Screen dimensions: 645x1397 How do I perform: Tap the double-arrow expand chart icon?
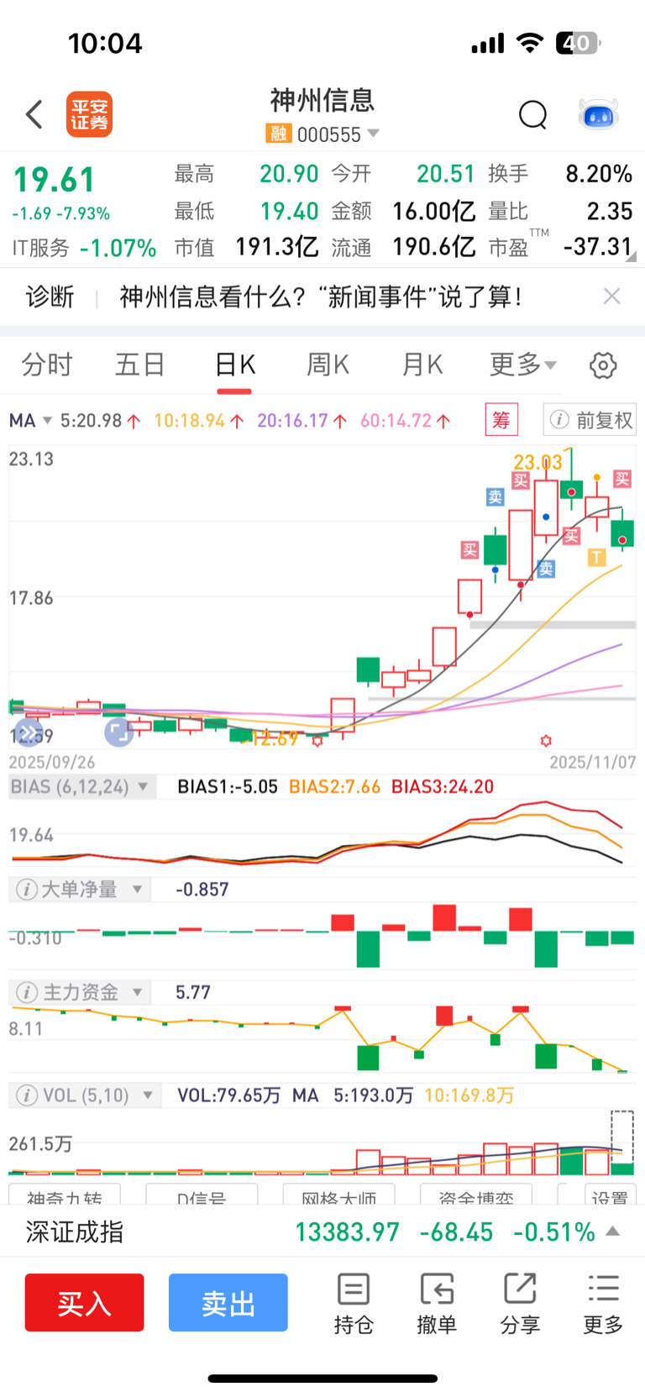(x=28, y=733)
